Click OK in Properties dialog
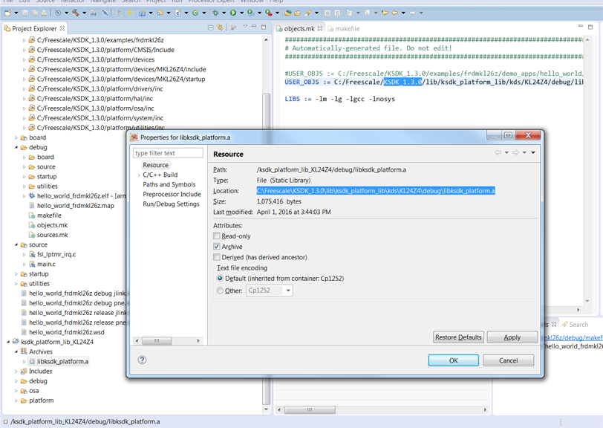 pyautogui.click(x=454, y=360)
